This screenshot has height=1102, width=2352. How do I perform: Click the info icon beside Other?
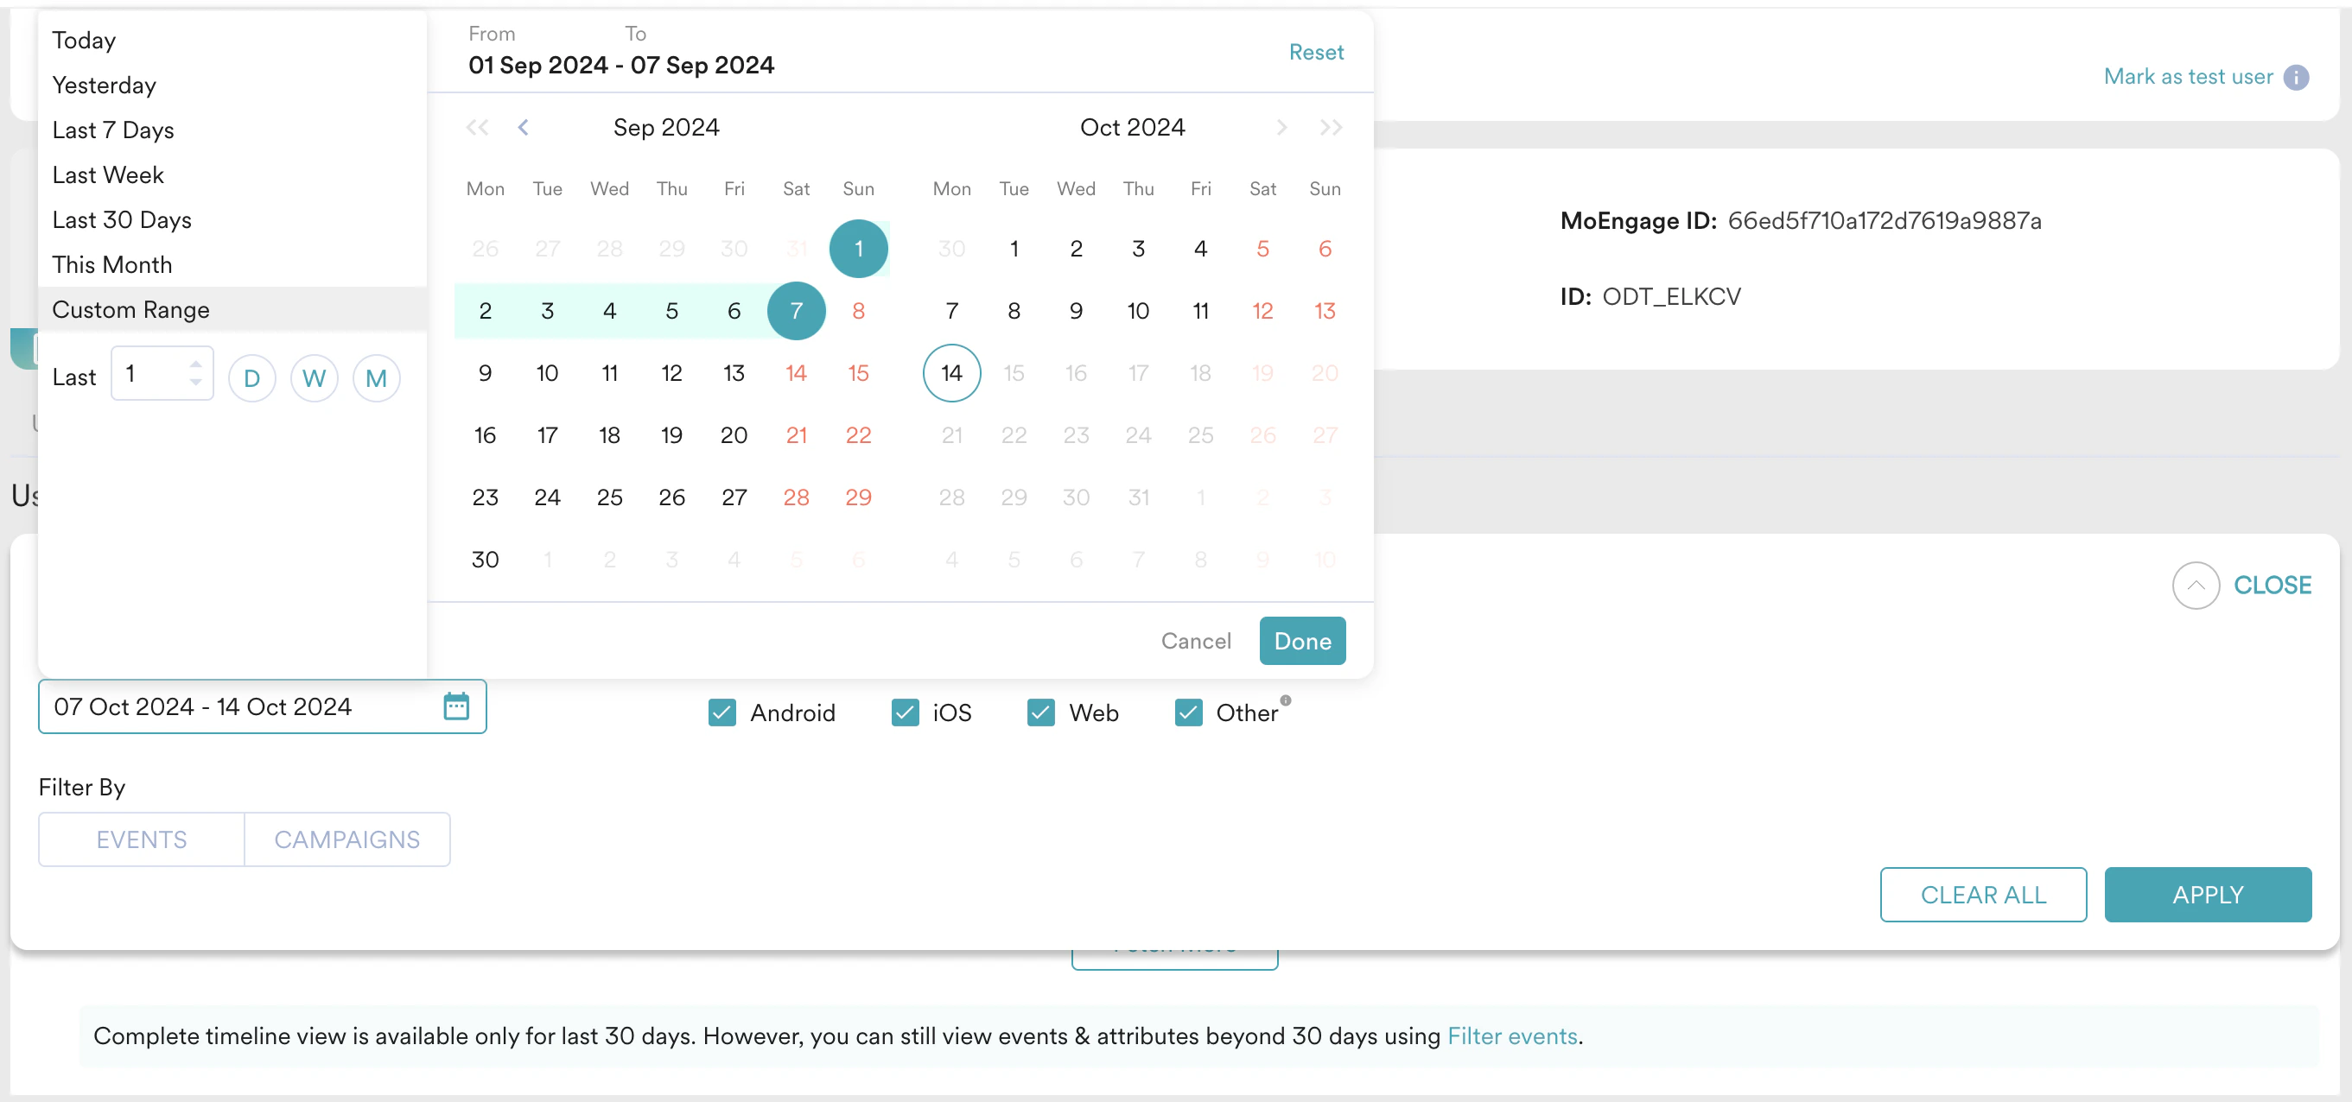1286,699
